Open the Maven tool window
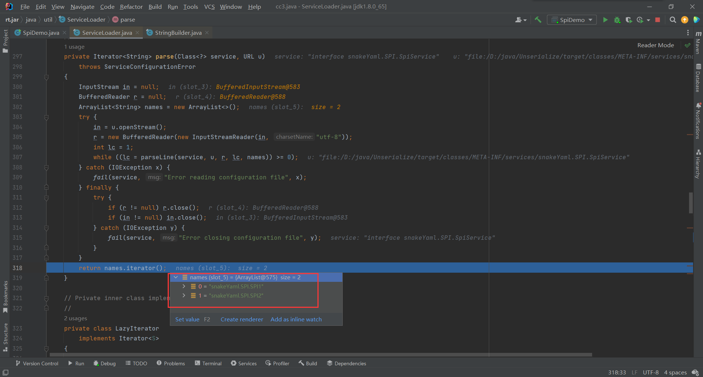Image resolution: width=703 pixels, height=377 pixels. click(698, 42)
